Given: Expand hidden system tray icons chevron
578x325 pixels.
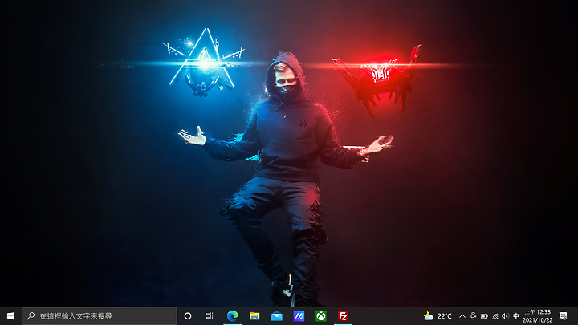Looking at the screenshot, I should coord(462,316).
